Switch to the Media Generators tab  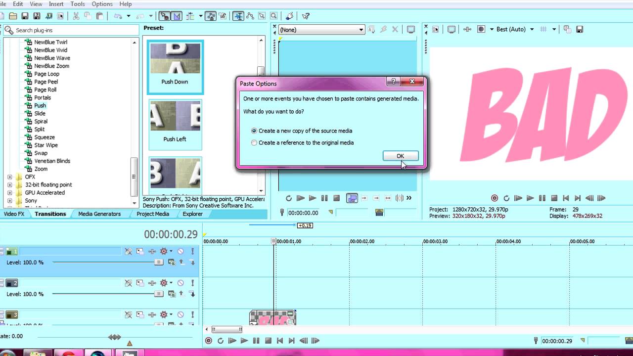pyautogui.click(x=99, y=214)
